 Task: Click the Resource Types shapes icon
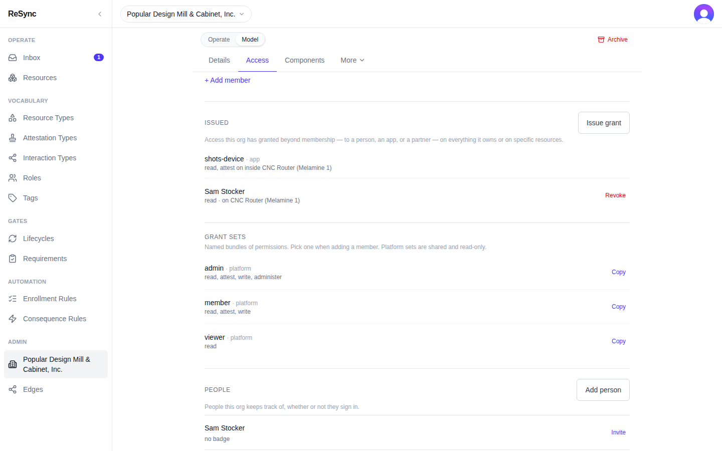click(13, 118)
